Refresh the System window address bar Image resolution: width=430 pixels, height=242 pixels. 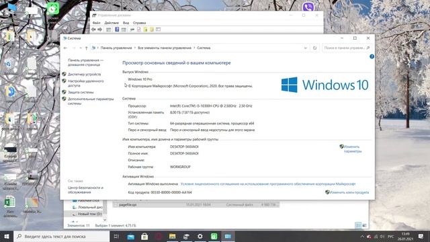click(314, 48)
